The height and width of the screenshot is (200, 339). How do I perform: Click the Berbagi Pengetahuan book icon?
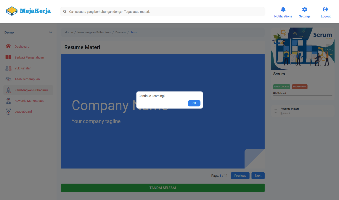(x=9, y=57)
